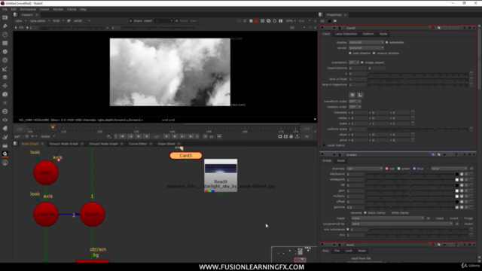Open the (un)premult by dropdown
Image resolution: width=482 pixels, height=271 pixels.
pyautogui.click(x=402, y=224)
